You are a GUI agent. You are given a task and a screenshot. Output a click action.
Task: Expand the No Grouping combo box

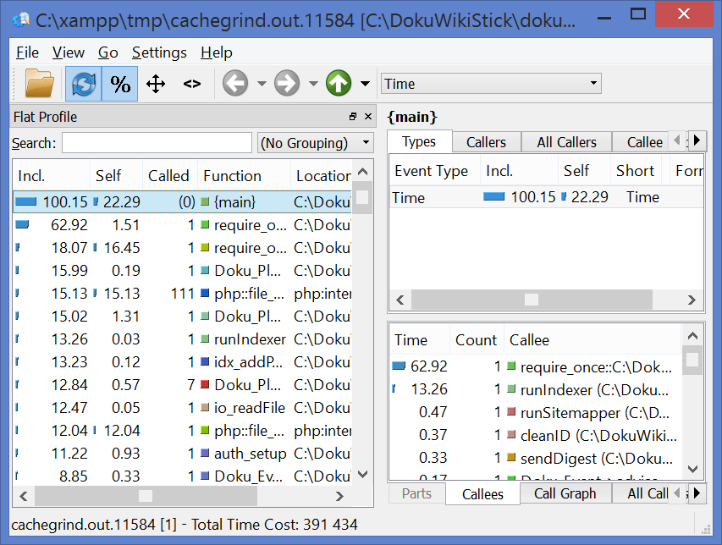(315, 143)
